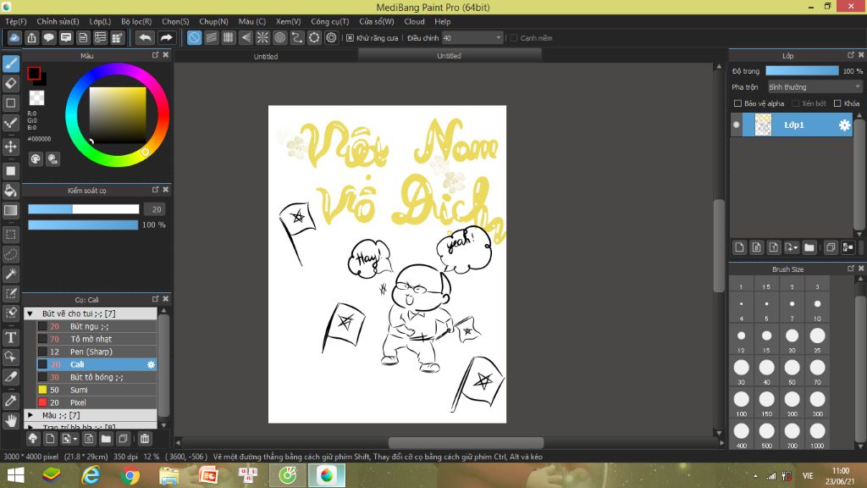This screenshot has height=488, width=867.
Task: Select the Text tool
Action: [x=11, y=337]
